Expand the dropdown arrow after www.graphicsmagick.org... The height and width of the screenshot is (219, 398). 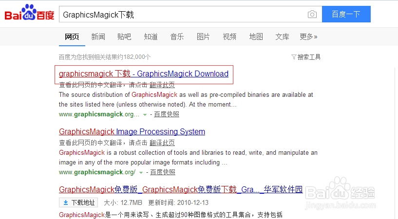tap(145, 115)
